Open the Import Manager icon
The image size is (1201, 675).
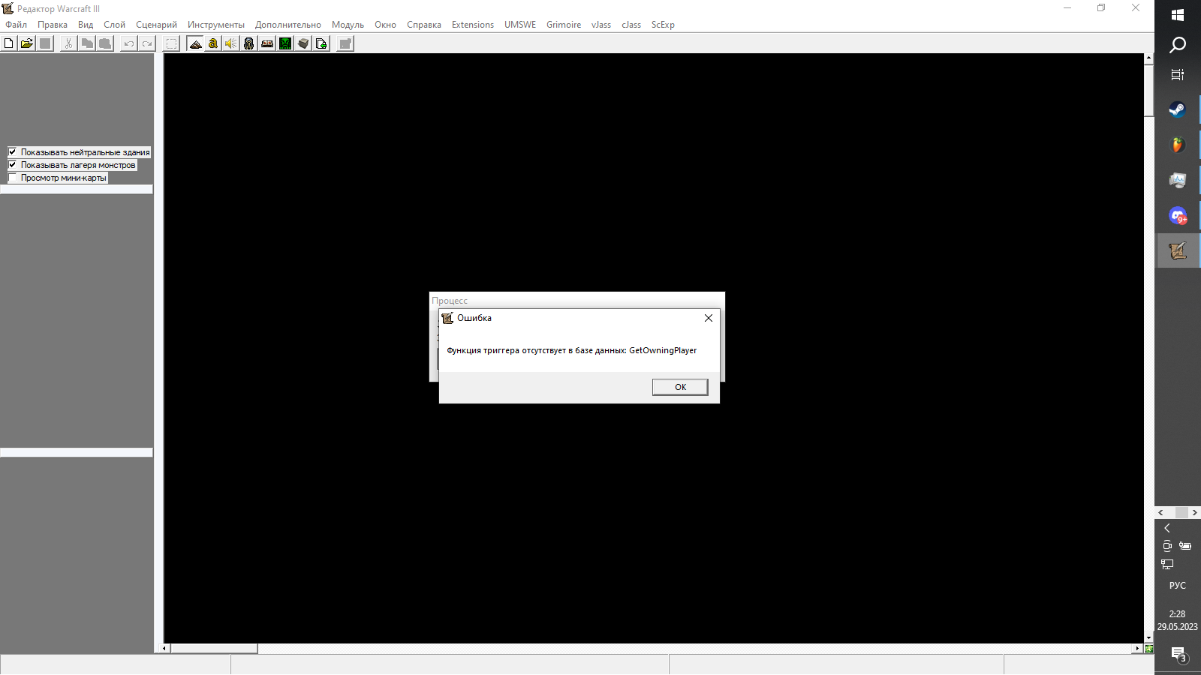(x=321, y=43)
